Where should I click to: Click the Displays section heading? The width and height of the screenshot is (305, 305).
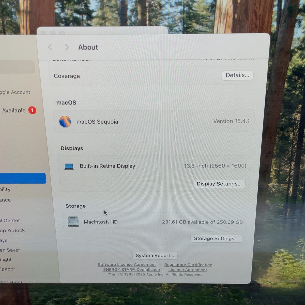tap(72, 148)
